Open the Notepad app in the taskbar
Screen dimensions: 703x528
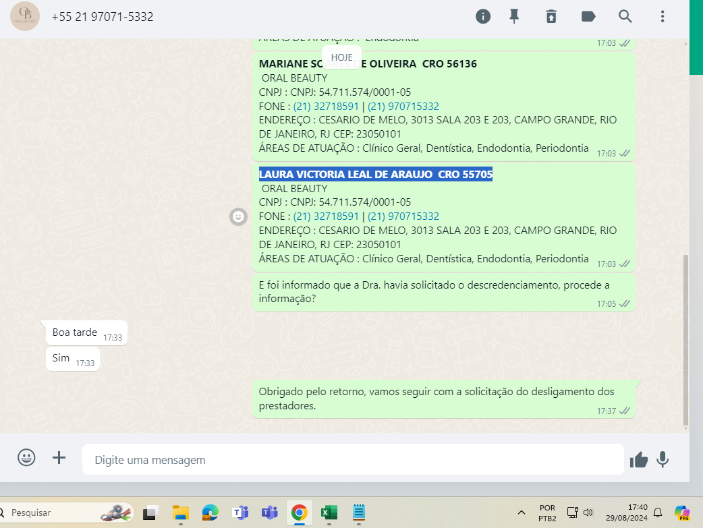359,512
